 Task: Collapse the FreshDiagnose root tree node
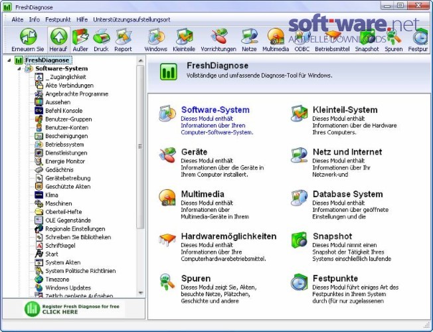click(9, 60)
